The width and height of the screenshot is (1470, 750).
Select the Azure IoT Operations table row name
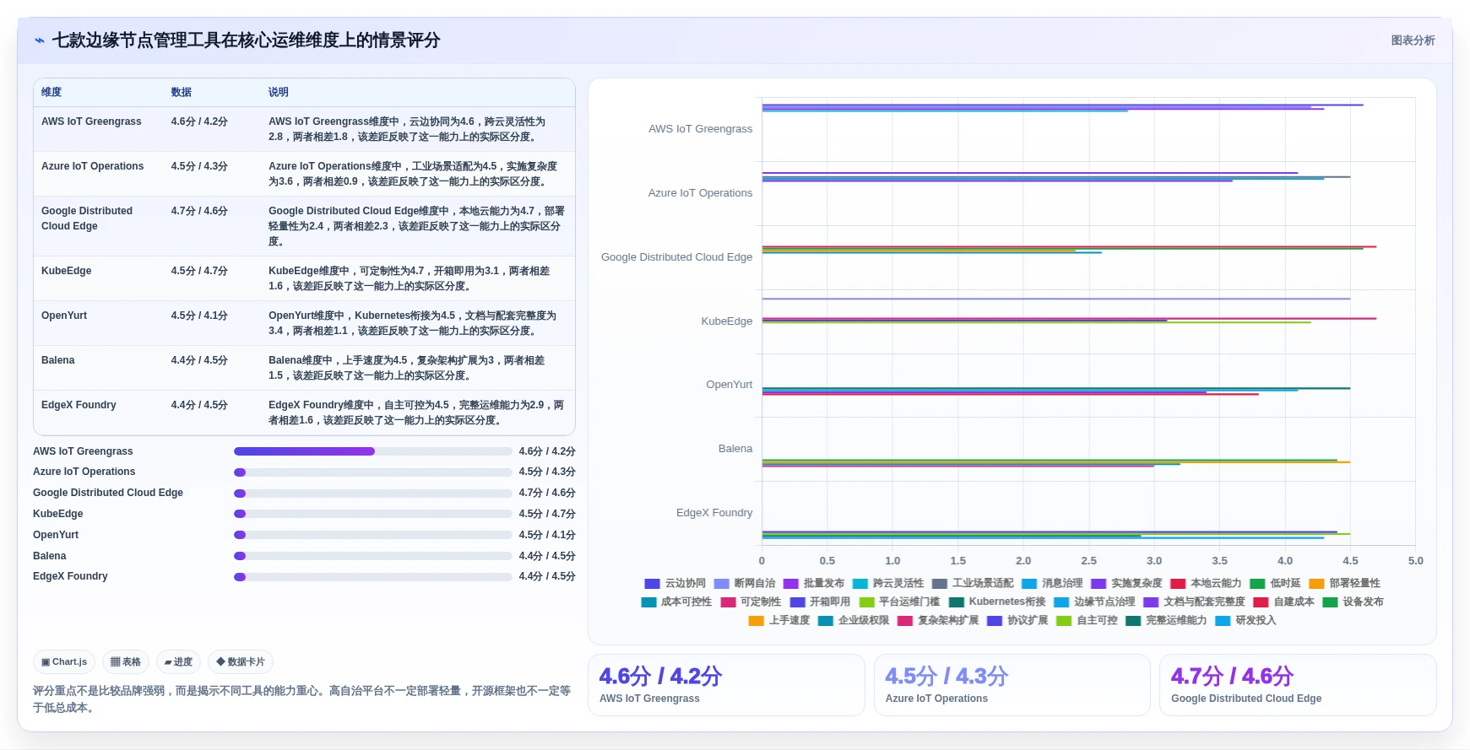(x=93, y=166)
